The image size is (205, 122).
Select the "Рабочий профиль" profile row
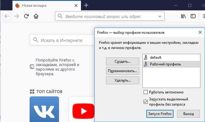coord(171,64)
